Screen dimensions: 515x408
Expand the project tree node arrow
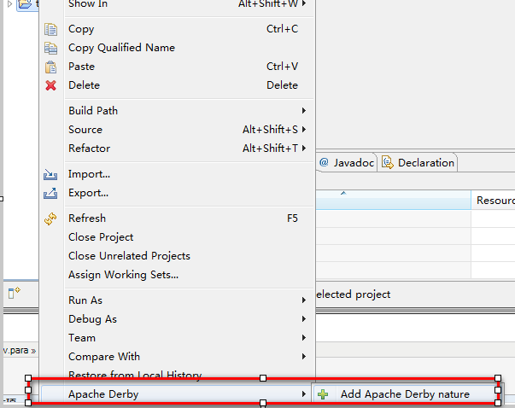(10, 4)
